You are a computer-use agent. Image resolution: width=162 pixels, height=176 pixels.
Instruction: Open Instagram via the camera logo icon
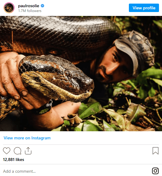click(x=155, y=171)
